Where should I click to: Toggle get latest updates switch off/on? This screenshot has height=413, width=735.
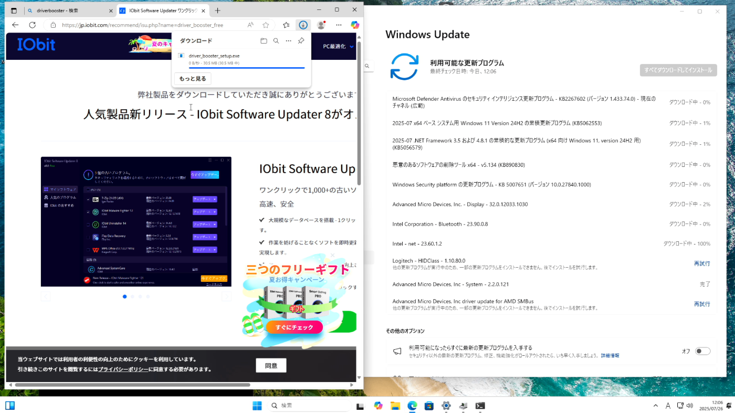tap(702, 351)
